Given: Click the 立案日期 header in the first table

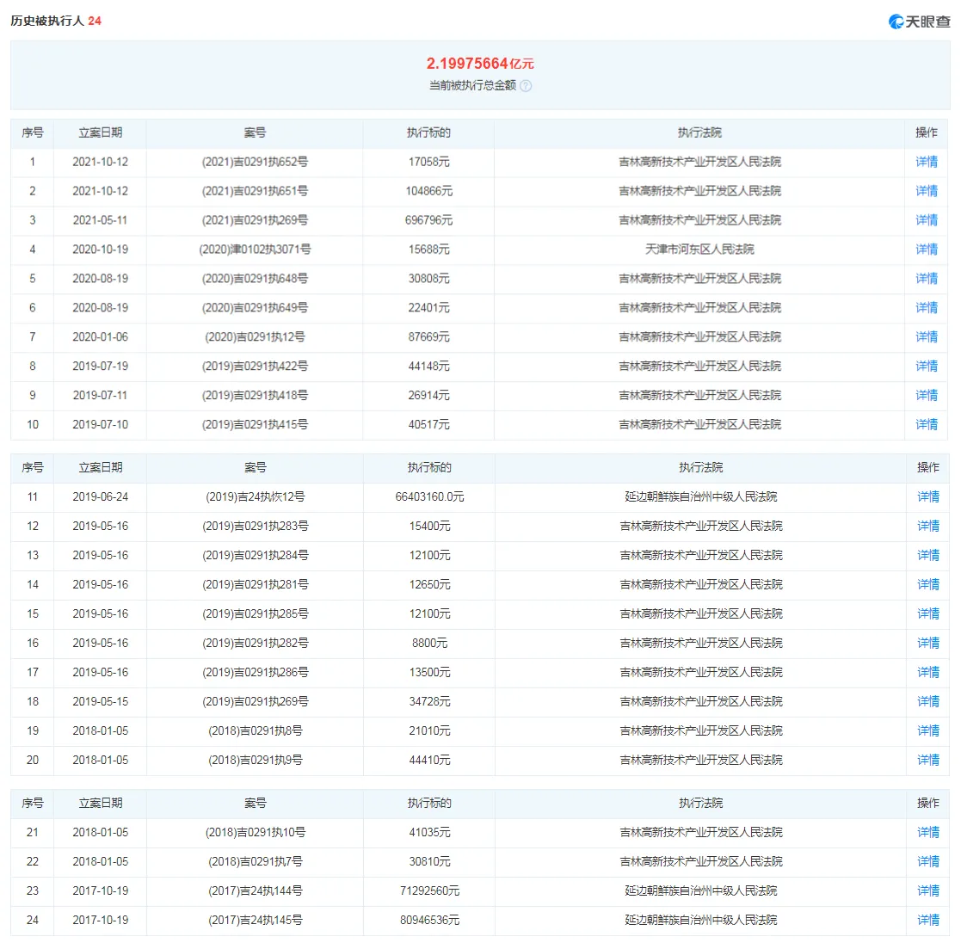Looking at the screenshot, I should [101, 133].
